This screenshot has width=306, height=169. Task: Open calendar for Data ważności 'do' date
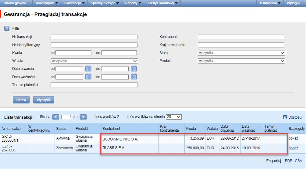point(134,77)
